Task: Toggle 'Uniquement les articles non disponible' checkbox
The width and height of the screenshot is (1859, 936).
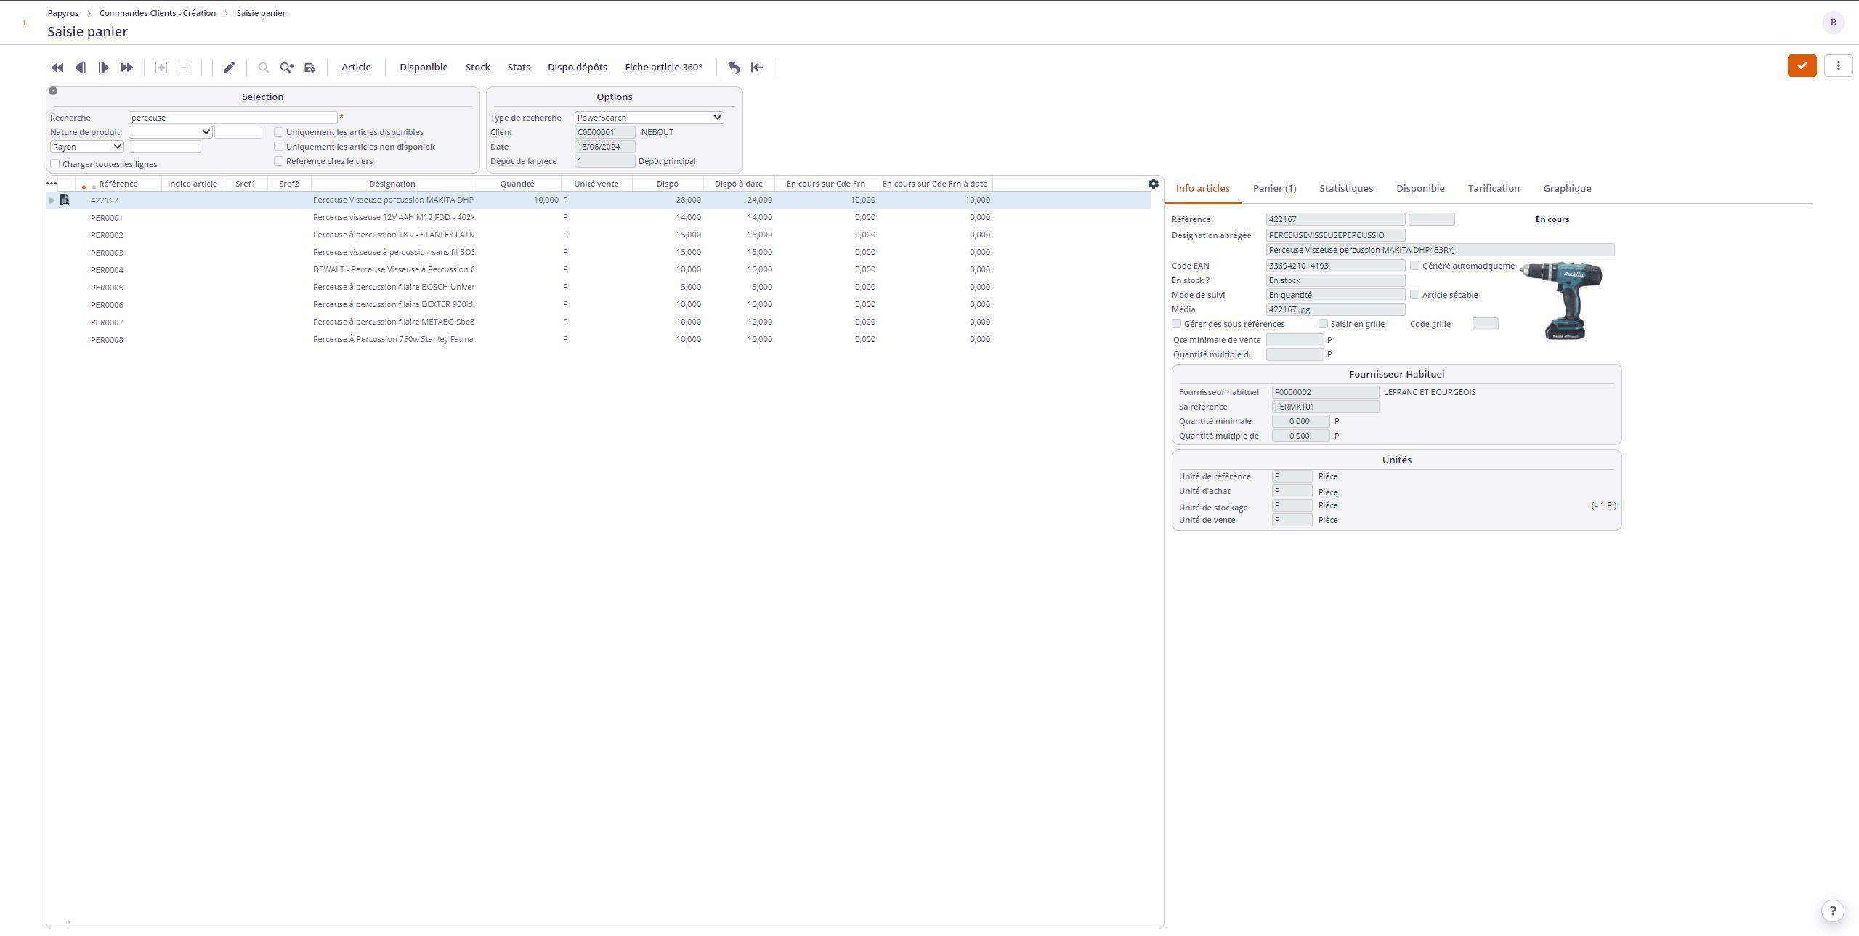Action: pyautogui.click(x=277, y=146)
